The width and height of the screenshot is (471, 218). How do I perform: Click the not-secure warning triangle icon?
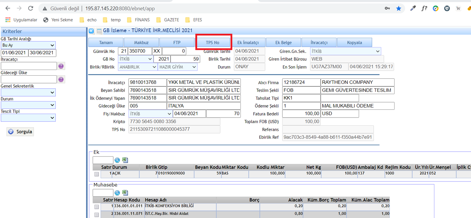tap(44, 8)
